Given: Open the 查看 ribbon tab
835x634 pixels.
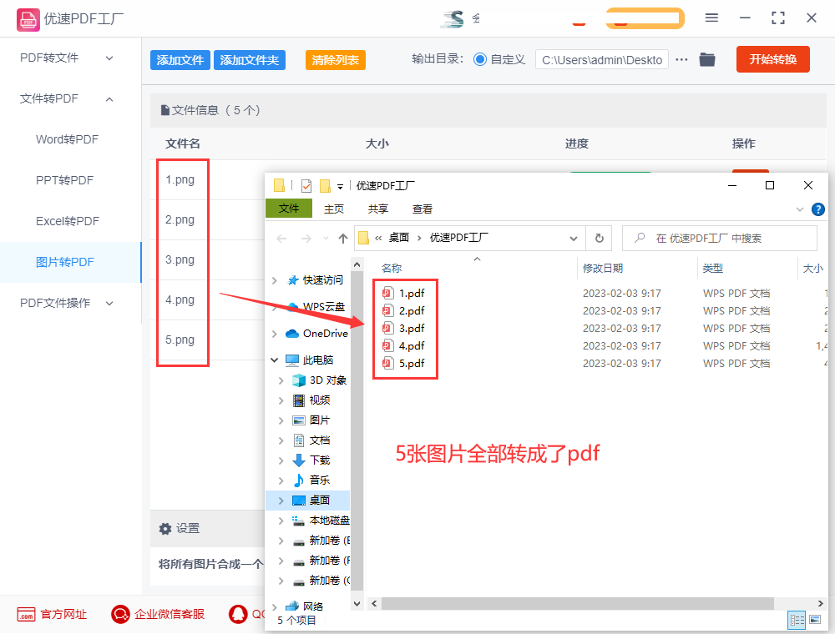Looking at the screenshot, I should coord(423,209).
